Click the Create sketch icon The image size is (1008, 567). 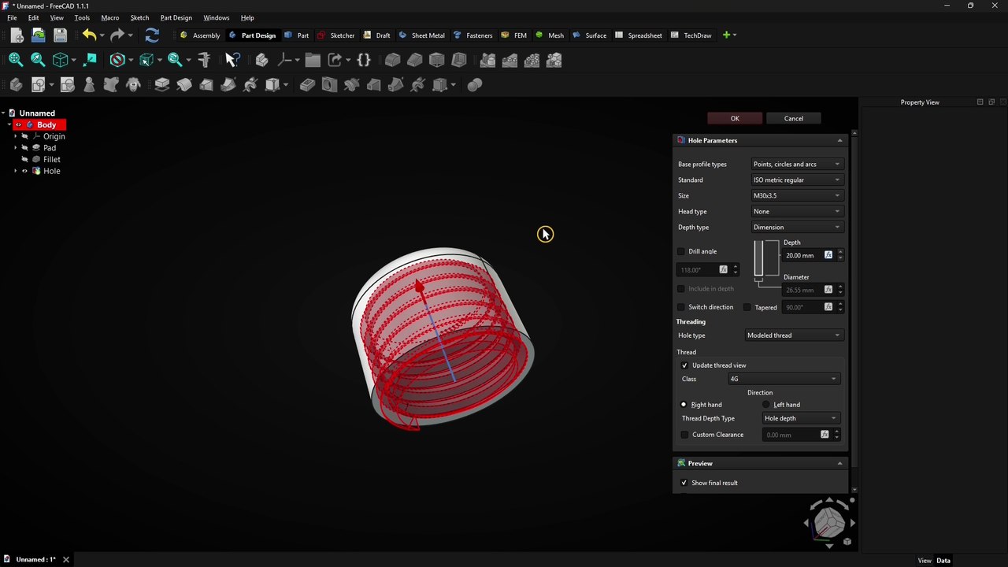(38, 84)
